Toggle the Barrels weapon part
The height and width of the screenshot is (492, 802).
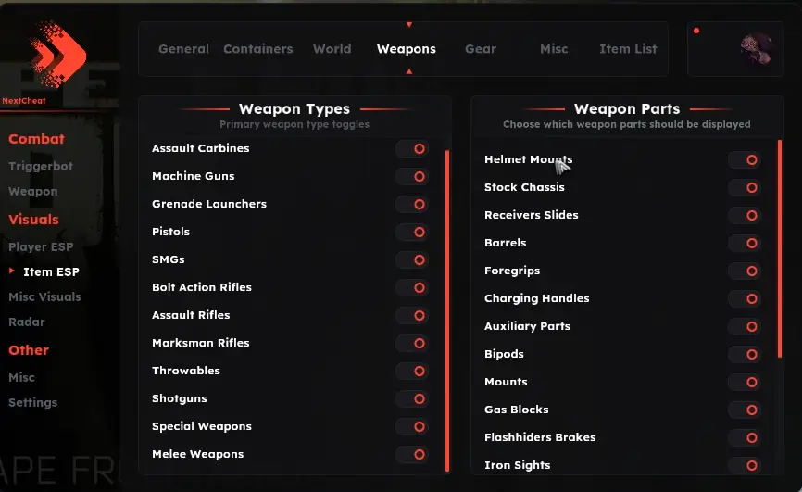(x=745, y=243)
